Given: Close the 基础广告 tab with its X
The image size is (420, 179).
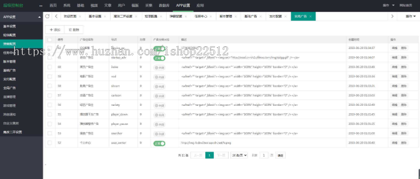Looking at the screenshot, I should (260, 16).
